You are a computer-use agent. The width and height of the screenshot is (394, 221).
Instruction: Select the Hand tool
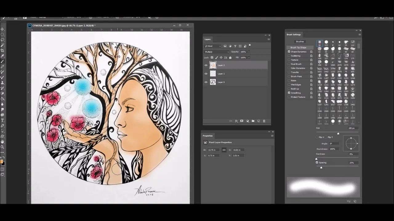[2, 142]
